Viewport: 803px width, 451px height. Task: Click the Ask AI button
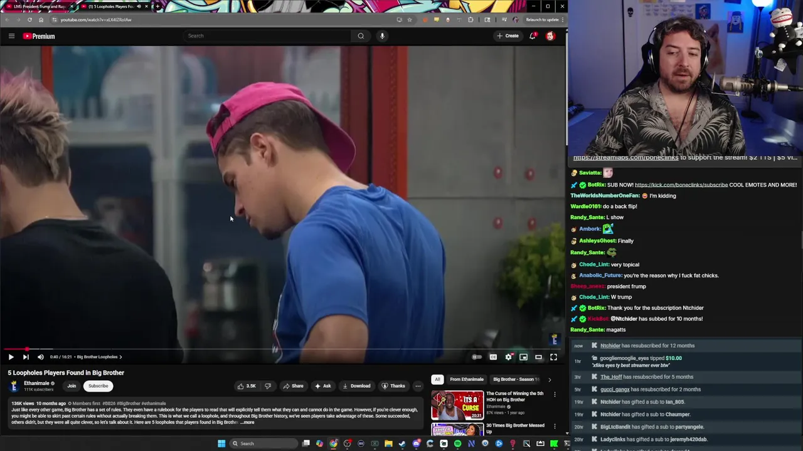(x=322, y=386)
